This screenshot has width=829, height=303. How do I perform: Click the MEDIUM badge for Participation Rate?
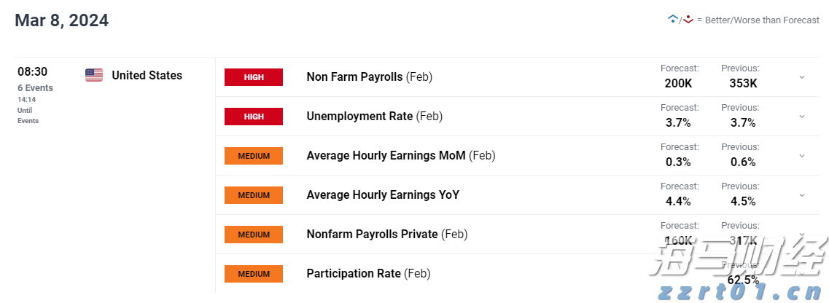254,274
